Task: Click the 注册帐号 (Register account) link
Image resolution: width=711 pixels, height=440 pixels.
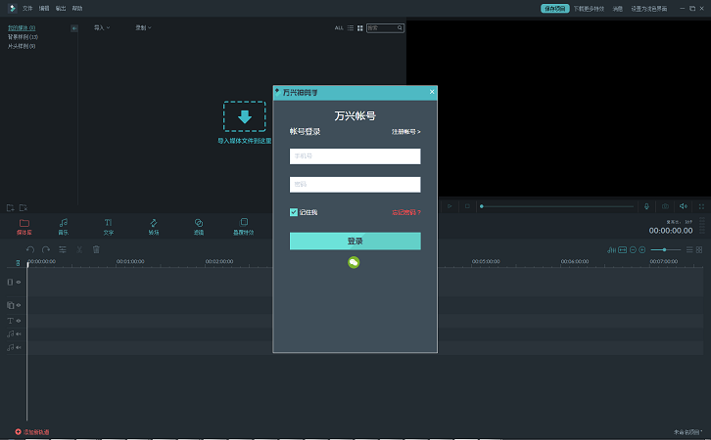Action: tap(405, 131)
